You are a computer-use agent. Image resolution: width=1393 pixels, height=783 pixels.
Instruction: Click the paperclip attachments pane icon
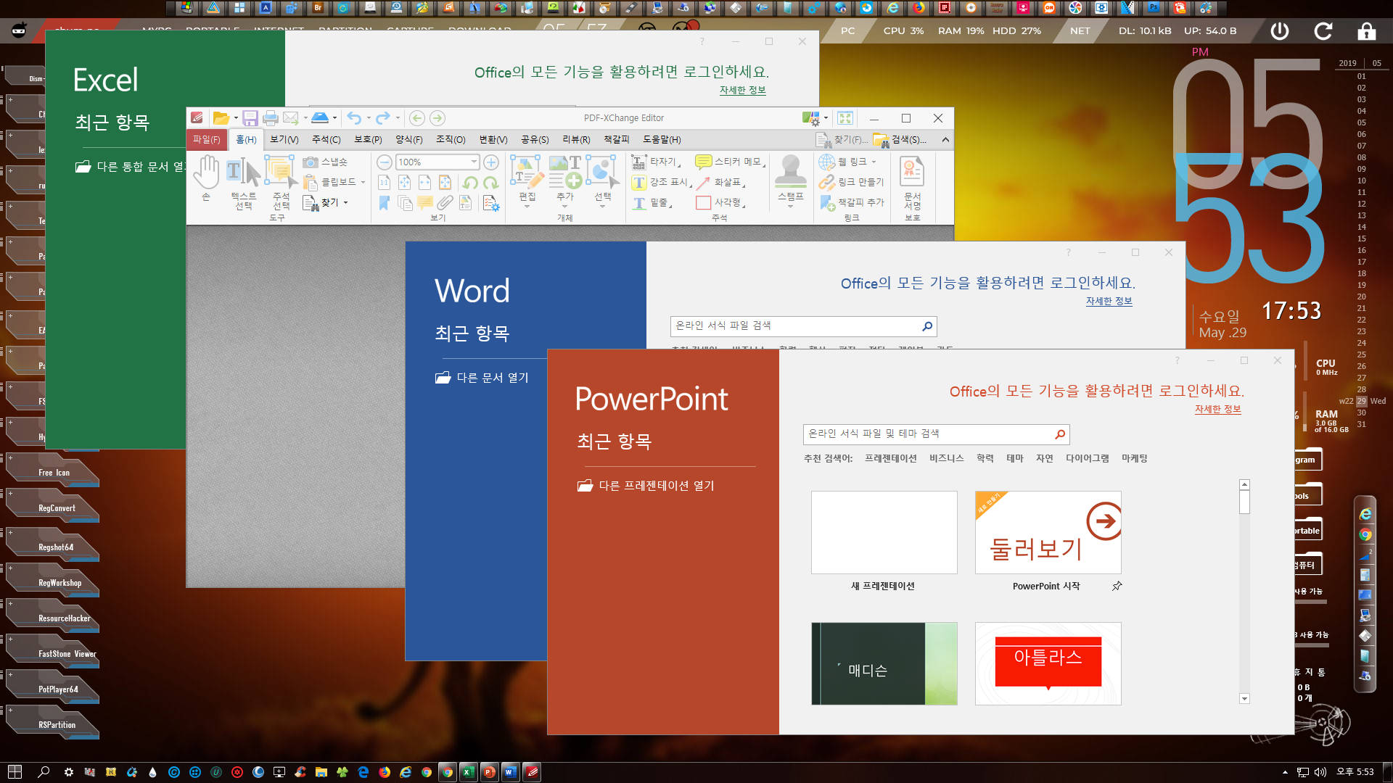[x=445, y=204]
